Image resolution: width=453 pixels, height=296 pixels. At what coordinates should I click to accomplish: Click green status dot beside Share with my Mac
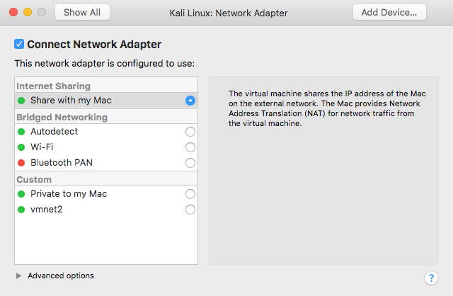click(x=21, y=101)
